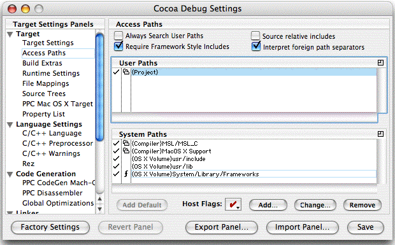Toggle checkmark for {Compiler}MSL/MSL_C path

116,143
